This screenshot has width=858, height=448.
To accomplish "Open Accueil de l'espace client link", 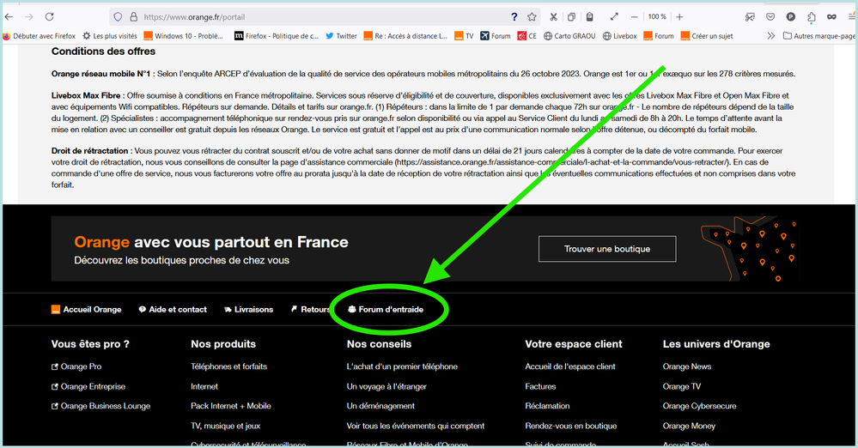I will [x=570, y=366].
